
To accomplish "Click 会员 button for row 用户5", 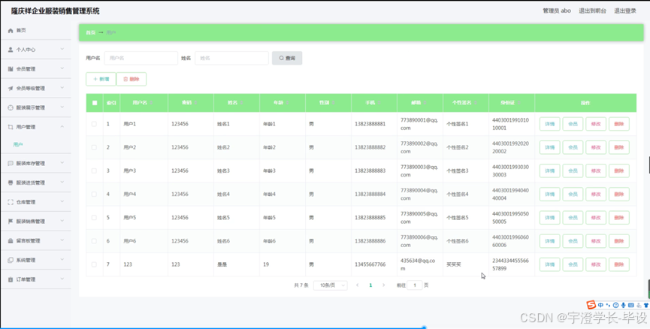I will pos(573,218).
